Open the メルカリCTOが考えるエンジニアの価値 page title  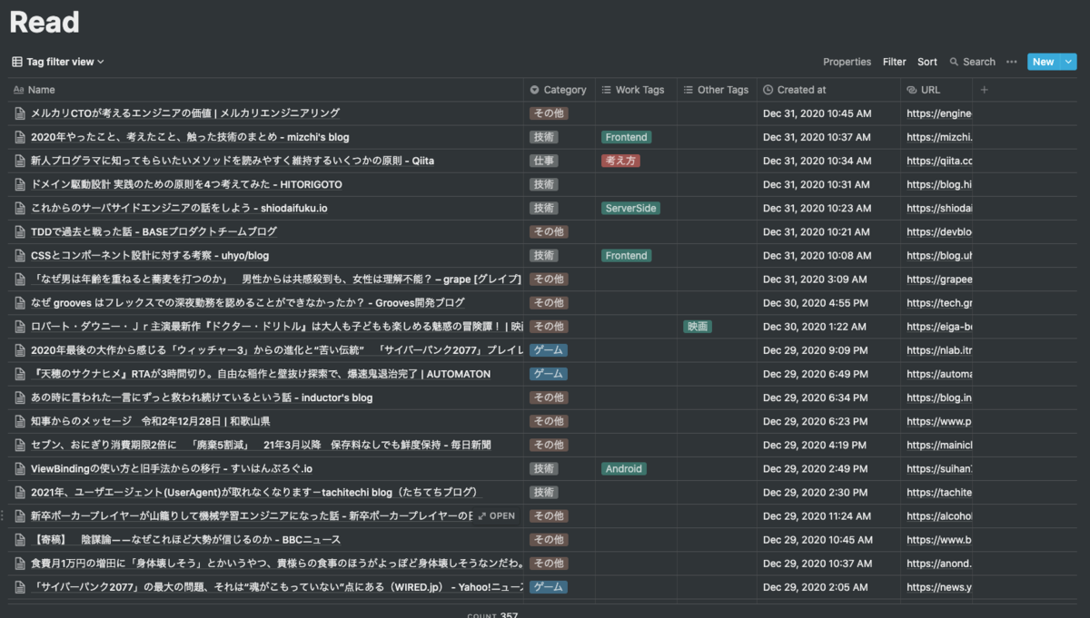click(185, 113)
